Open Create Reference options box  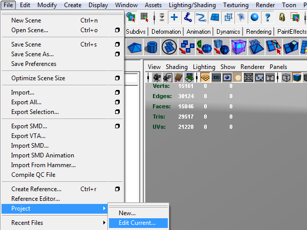point(117,189)
